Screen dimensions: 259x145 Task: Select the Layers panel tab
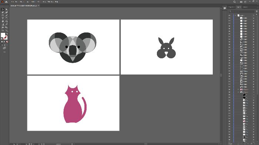(x=239, y=7)
